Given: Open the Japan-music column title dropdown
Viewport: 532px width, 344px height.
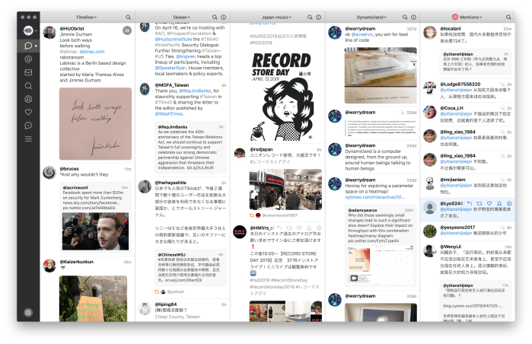Looking at the screenshot, I should [276, 17].
